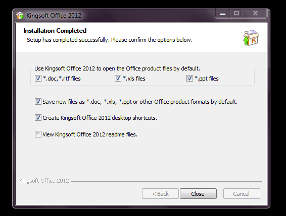Click the Kingsoft Office 2012 title bar text
This screenshot has width=286, height=216.
point(54,16)
